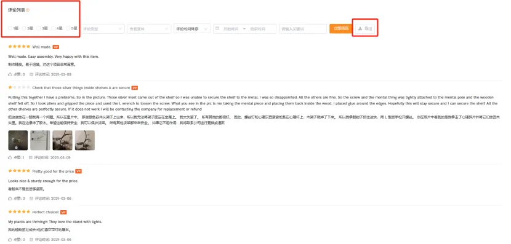
Task: Tick the 1星 filter checkbox
Action: 10,29
